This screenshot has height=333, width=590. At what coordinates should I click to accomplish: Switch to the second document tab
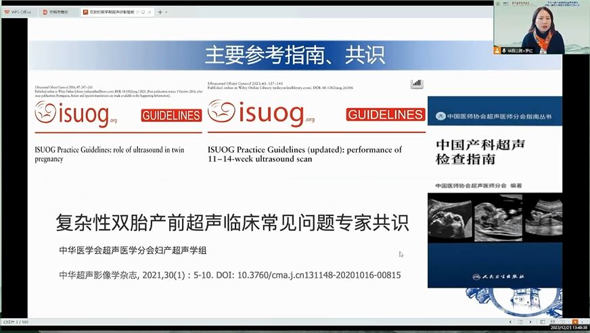coord(58,12)
